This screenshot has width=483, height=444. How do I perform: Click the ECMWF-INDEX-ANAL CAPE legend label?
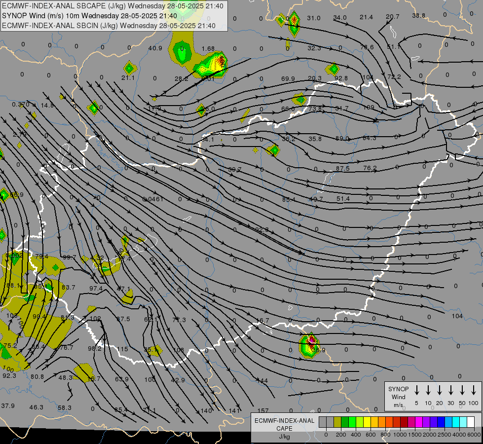(284, 428)
